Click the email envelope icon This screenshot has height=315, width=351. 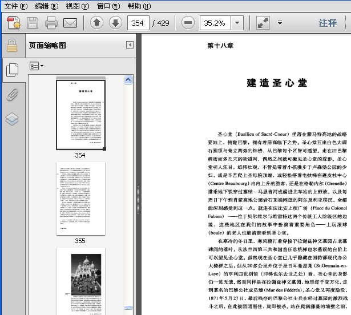70,23
